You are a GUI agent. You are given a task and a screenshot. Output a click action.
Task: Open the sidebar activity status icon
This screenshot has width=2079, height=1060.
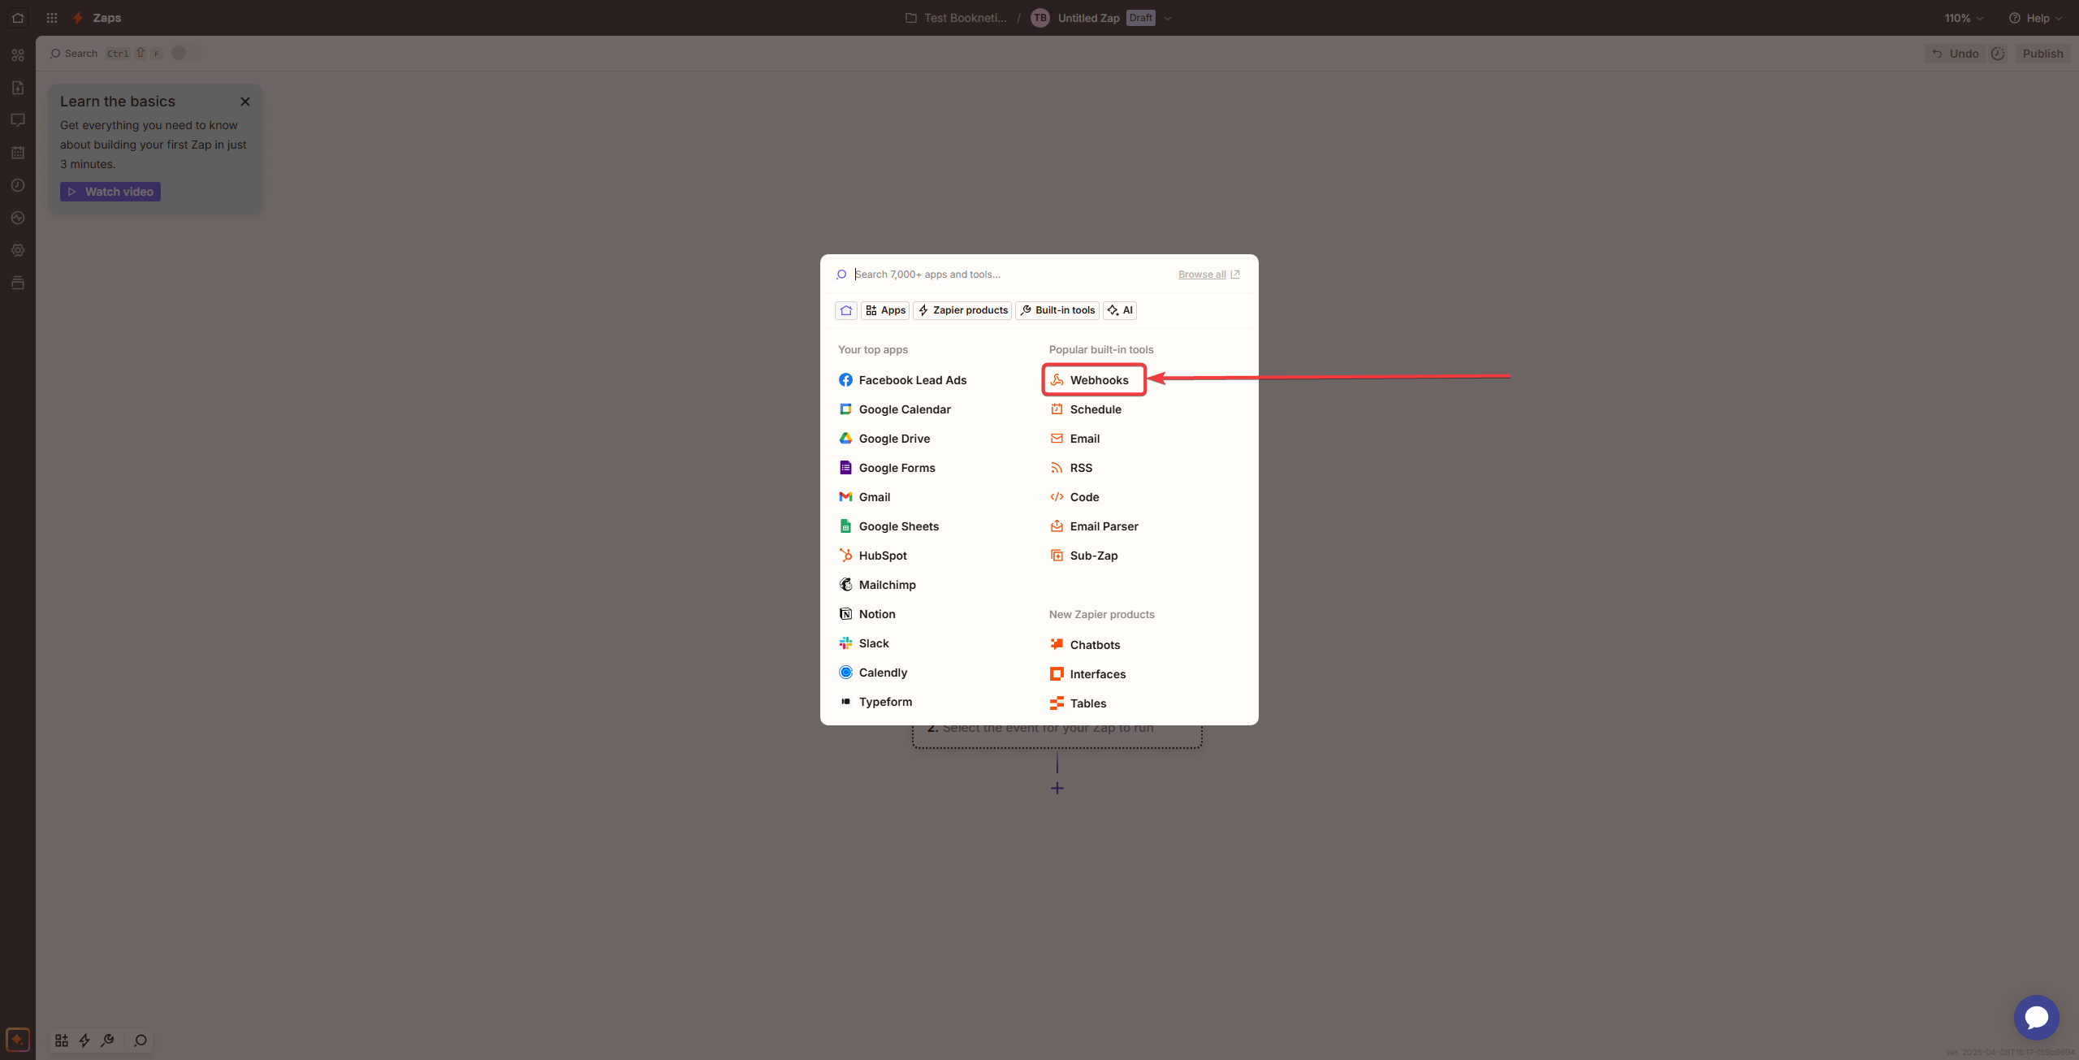tap(18, 218)
